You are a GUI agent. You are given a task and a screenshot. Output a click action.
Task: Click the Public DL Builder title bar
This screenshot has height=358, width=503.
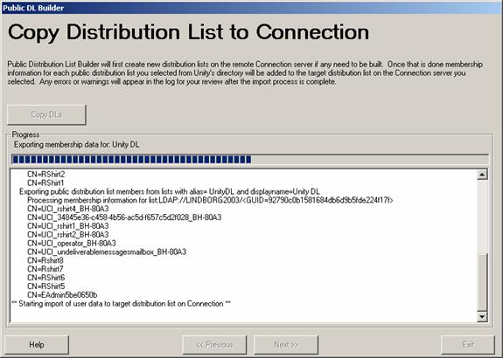252,8
